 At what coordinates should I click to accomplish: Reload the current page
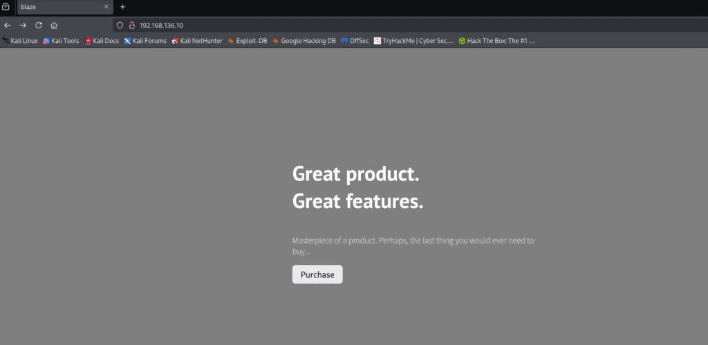click(38, 25)
